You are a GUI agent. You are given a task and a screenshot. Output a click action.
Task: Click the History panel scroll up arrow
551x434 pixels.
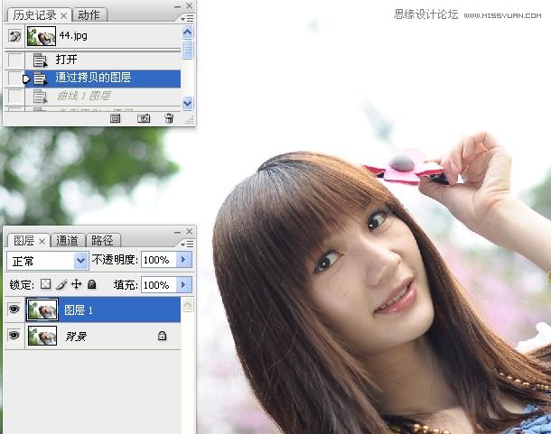click(x=187, y=32)
